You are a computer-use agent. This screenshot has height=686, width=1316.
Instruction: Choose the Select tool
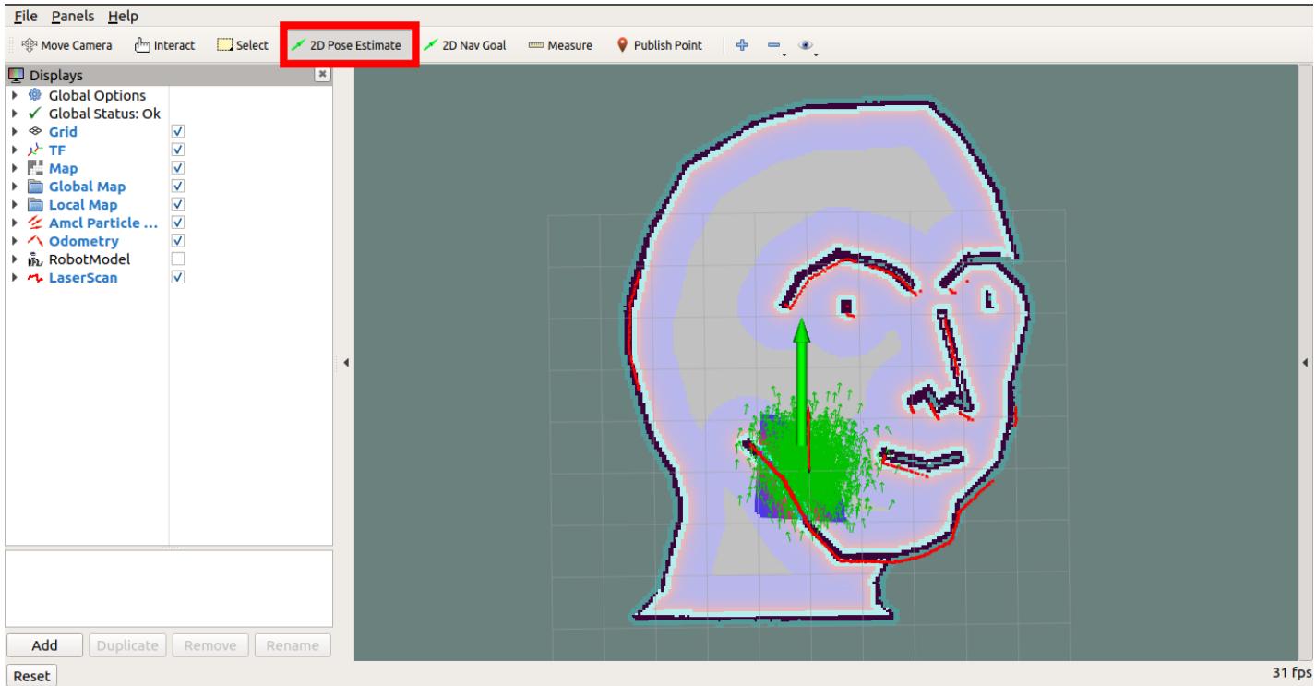243,45
